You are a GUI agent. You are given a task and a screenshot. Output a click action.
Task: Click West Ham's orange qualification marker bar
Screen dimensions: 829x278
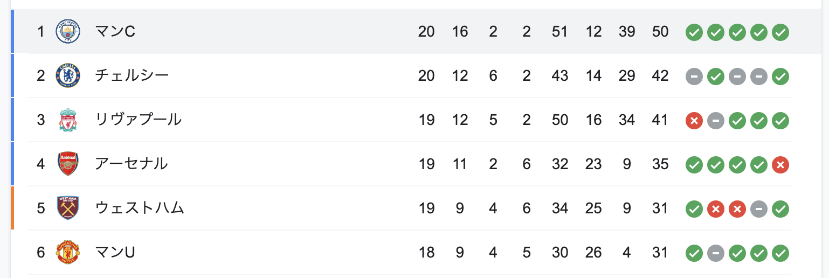click(x=12, y=208)
